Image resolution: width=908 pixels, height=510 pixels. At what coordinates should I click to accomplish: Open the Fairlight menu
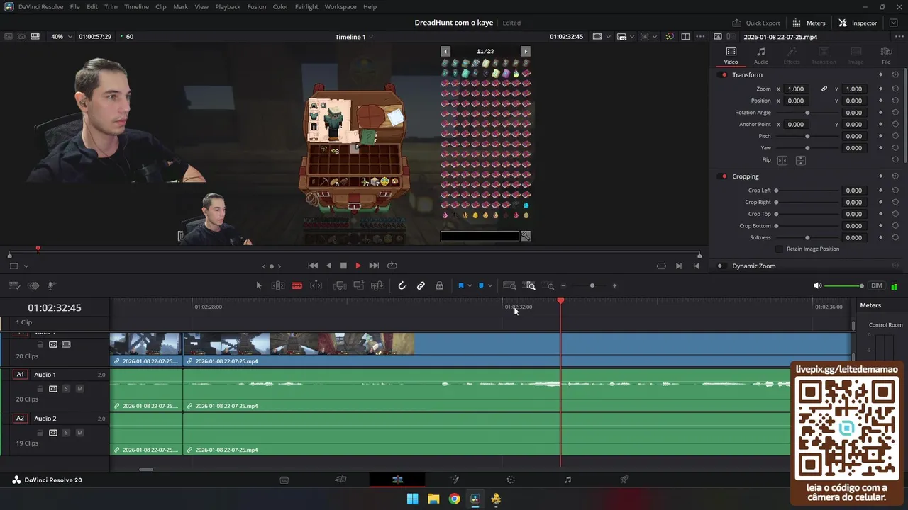click(306, 6)
